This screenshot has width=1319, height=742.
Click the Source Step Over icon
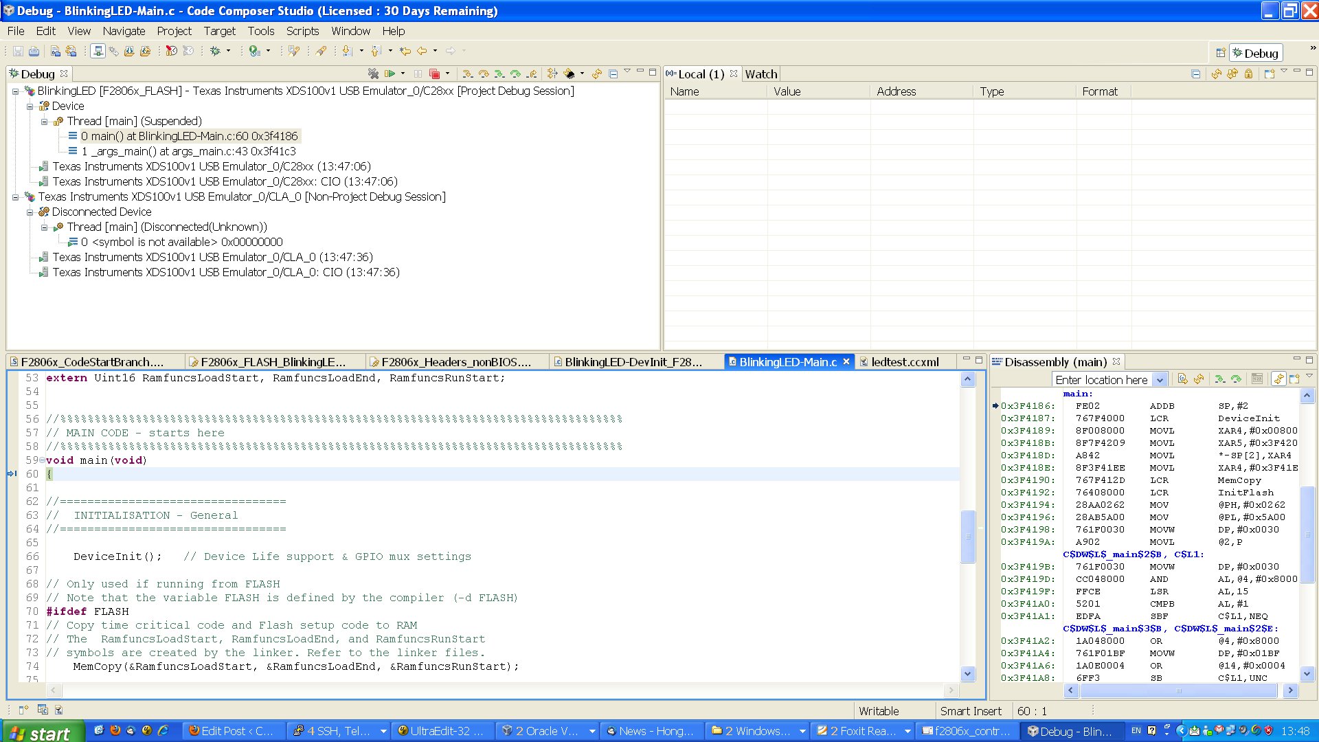coord(484,74)
